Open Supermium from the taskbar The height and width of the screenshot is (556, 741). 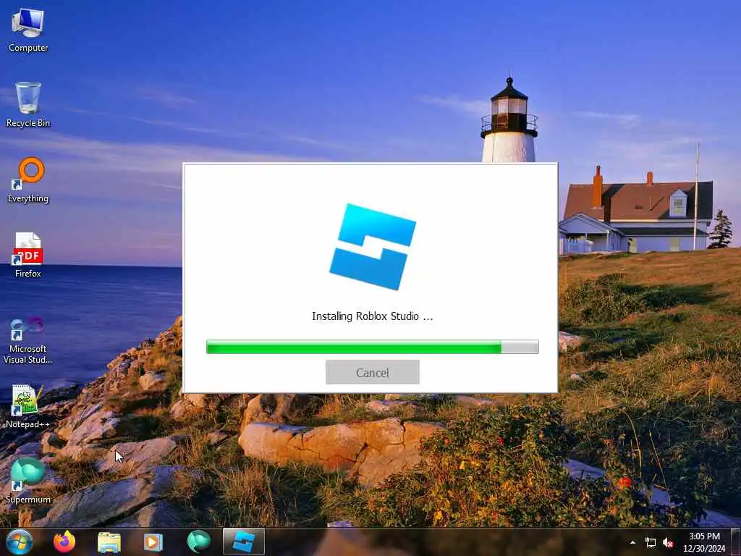coord(198,542)
